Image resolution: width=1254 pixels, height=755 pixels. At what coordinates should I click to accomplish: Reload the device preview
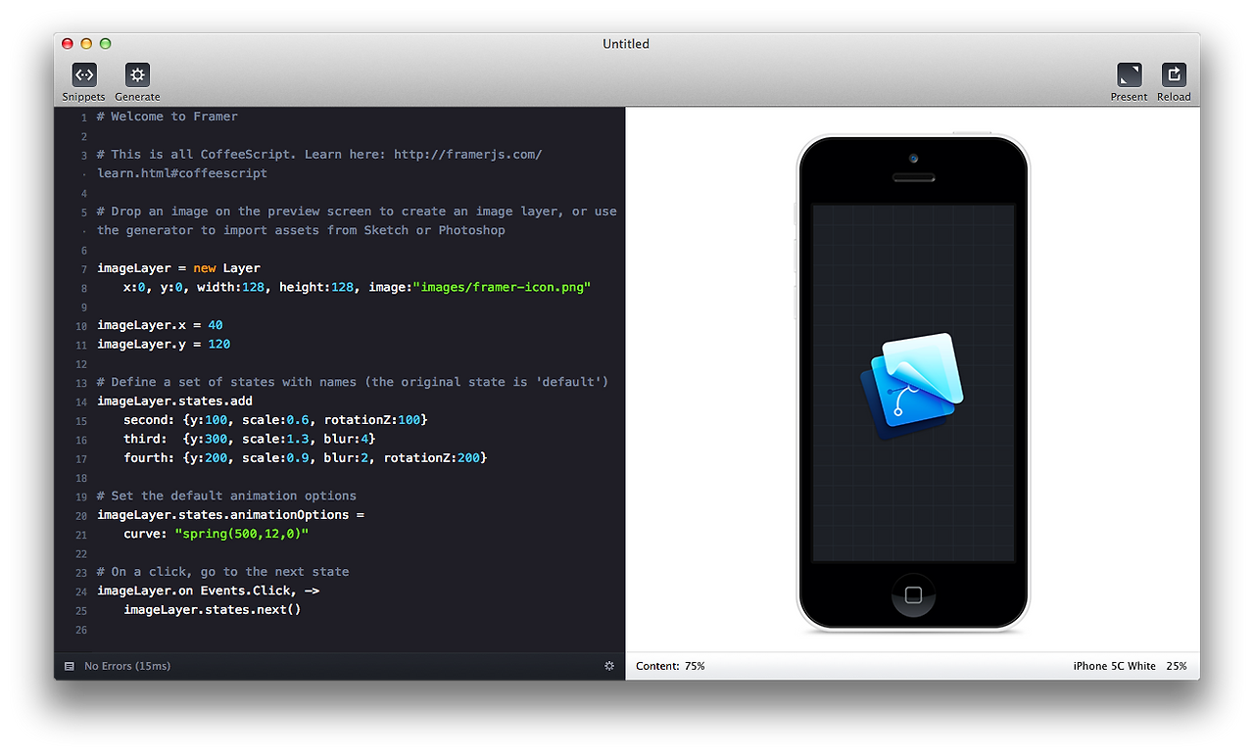pos(1174,73)
